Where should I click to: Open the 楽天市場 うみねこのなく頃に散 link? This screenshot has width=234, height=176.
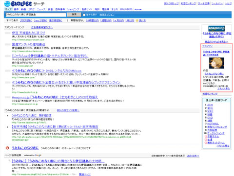pos(55,127)
